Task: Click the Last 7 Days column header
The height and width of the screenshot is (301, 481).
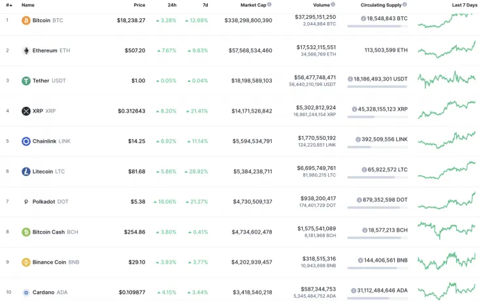Action: [465, 5]
